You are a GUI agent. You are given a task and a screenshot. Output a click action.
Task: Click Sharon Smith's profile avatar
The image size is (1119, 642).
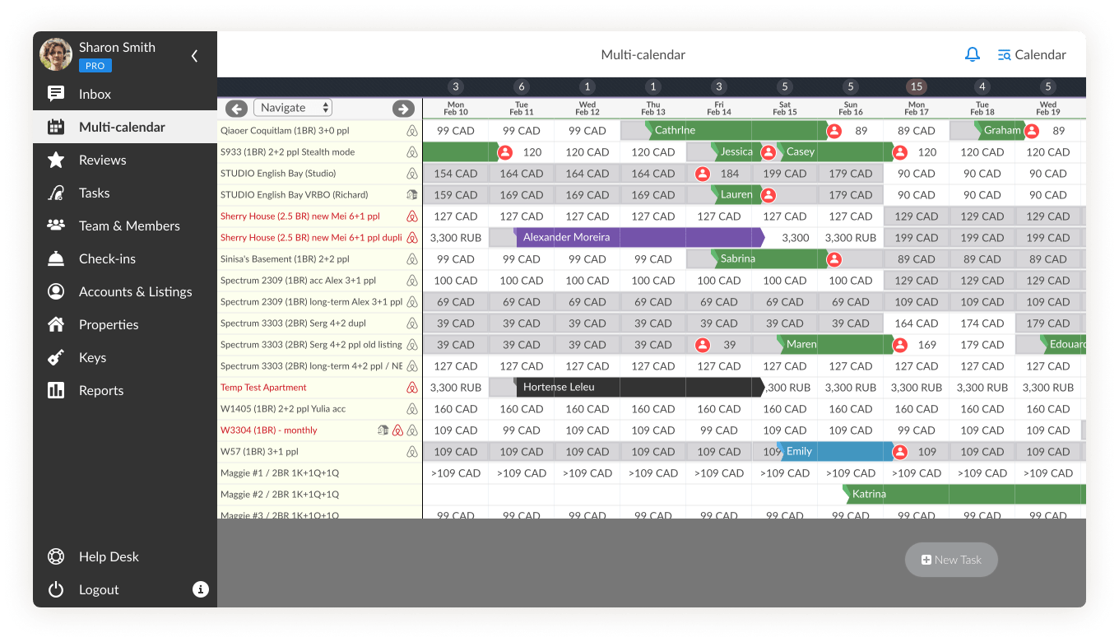pyautogui.click(x=56, y=54)
